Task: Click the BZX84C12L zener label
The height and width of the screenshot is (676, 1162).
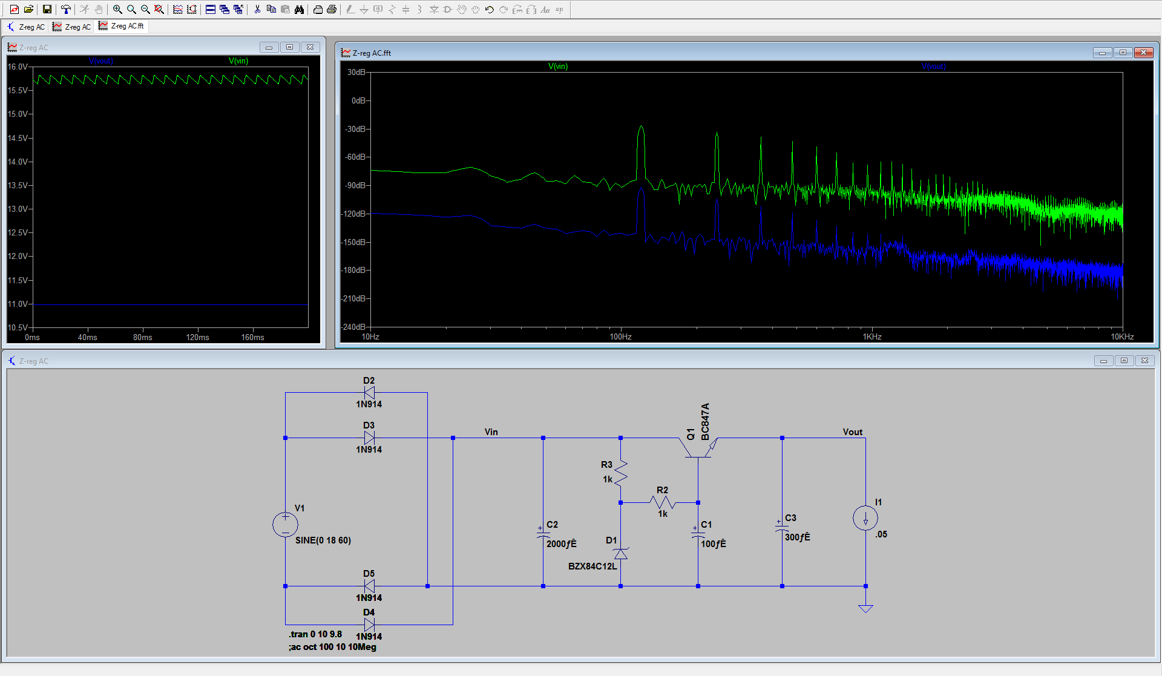Action: tap(592, 566)
